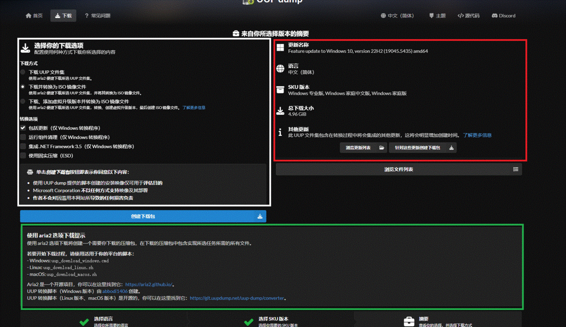Viewport: 566px width, 327px height.
Task: Click the download icon beside 下载 nav
Action: [x=58, y=16]
